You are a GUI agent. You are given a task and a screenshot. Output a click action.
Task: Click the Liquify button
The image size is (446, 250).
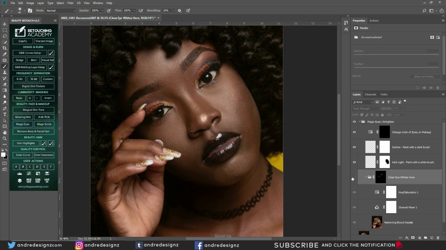pyautogui.click(x=23, y=41)
